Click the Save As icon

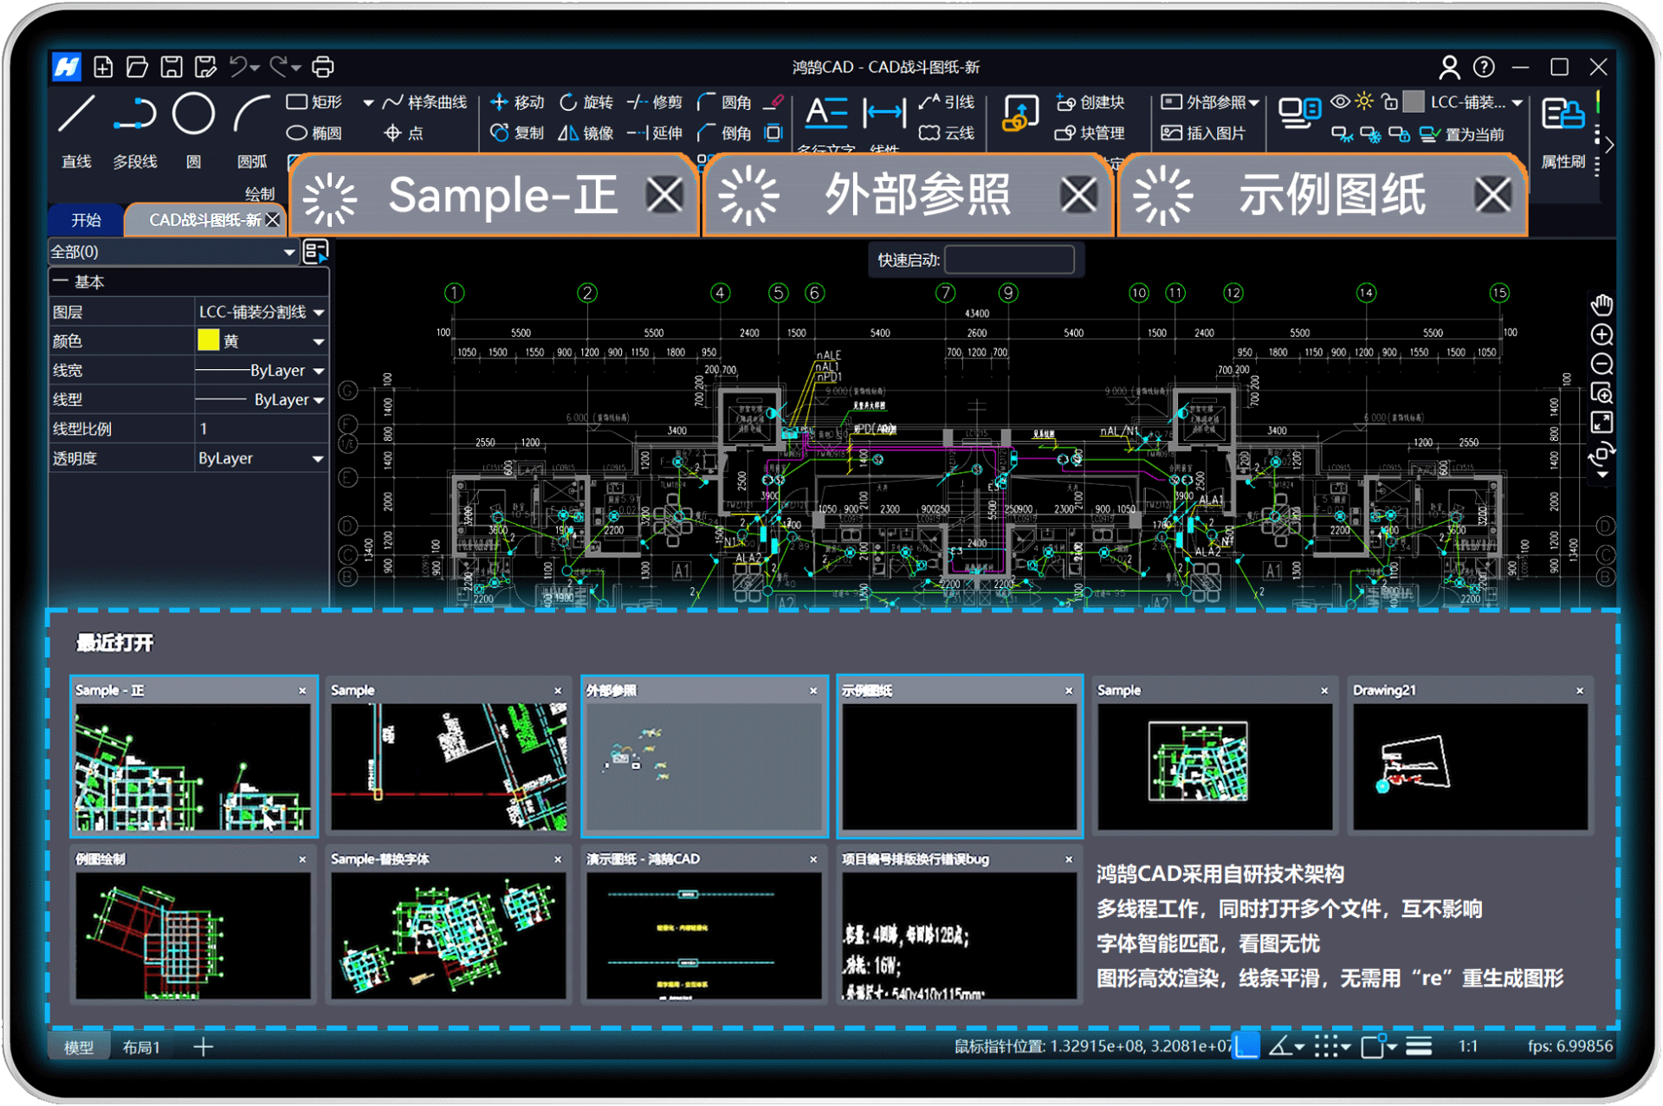(205, 67)
